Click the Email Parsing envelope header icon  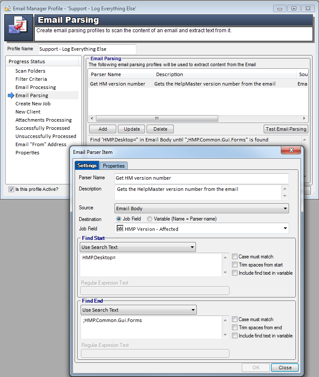[x=18, y=28]
